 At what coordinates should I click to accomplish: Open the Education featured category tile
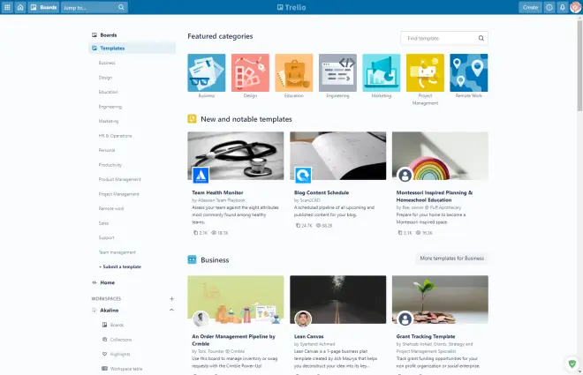click(x=294, y=72)
